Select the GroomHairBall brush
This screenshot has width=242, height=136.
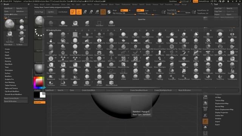[196, 47]
